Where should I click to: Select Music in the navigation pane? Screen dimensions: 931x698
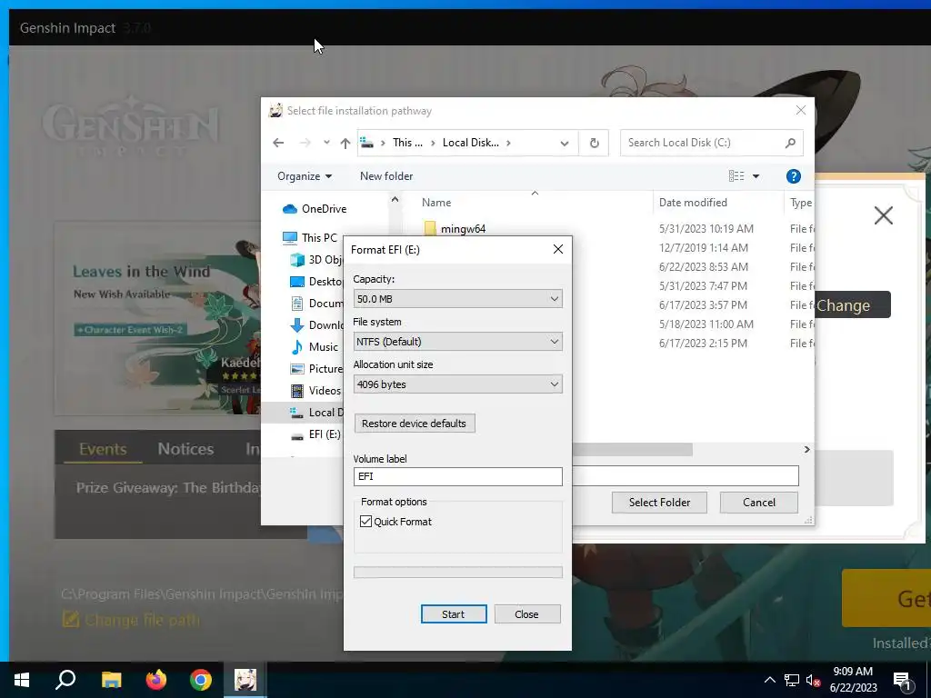(x=315, y=347)
